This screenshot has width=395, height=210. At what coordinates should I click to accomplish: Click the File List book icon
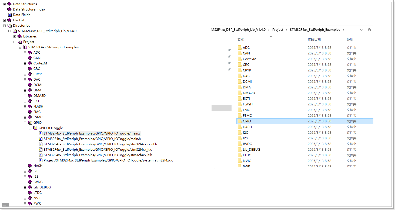pos(9,20)
